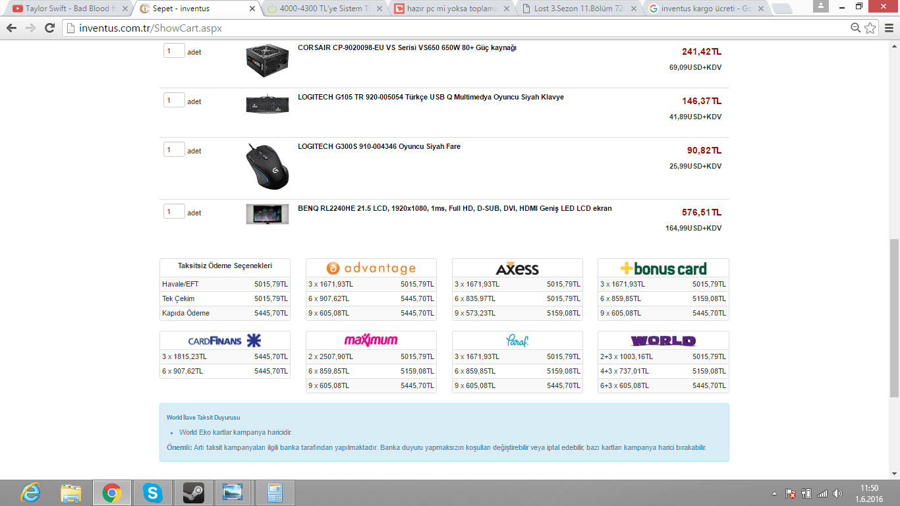Click the World card logo
This screenshot has height=506, width=900.
(x=663, y=341)
